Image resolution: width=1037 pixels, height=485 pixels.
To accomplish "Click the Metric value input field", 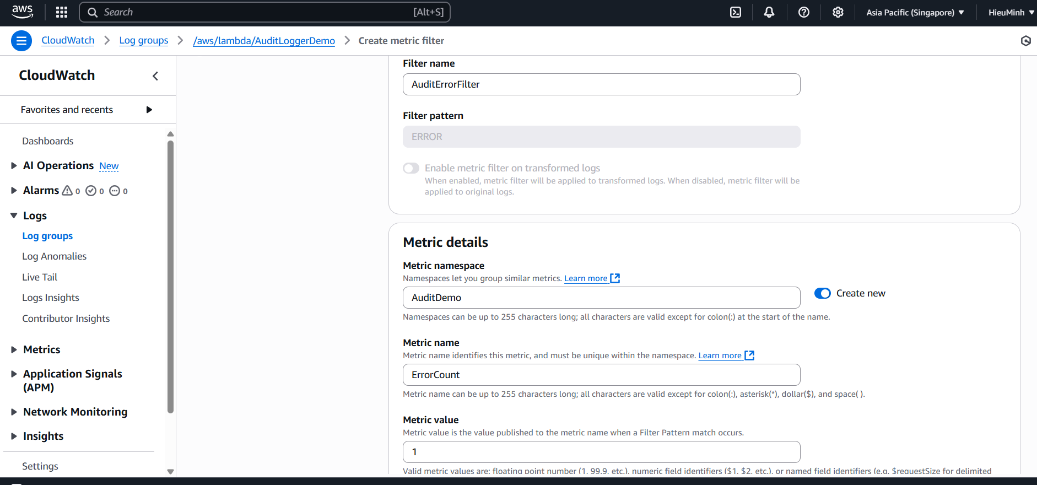I will pyautogui.click(x=602, y=452).
